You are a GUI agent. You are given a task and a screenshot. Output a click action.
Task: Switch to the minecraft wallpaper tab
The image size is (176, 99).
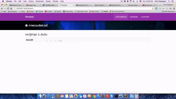[133, 5]
